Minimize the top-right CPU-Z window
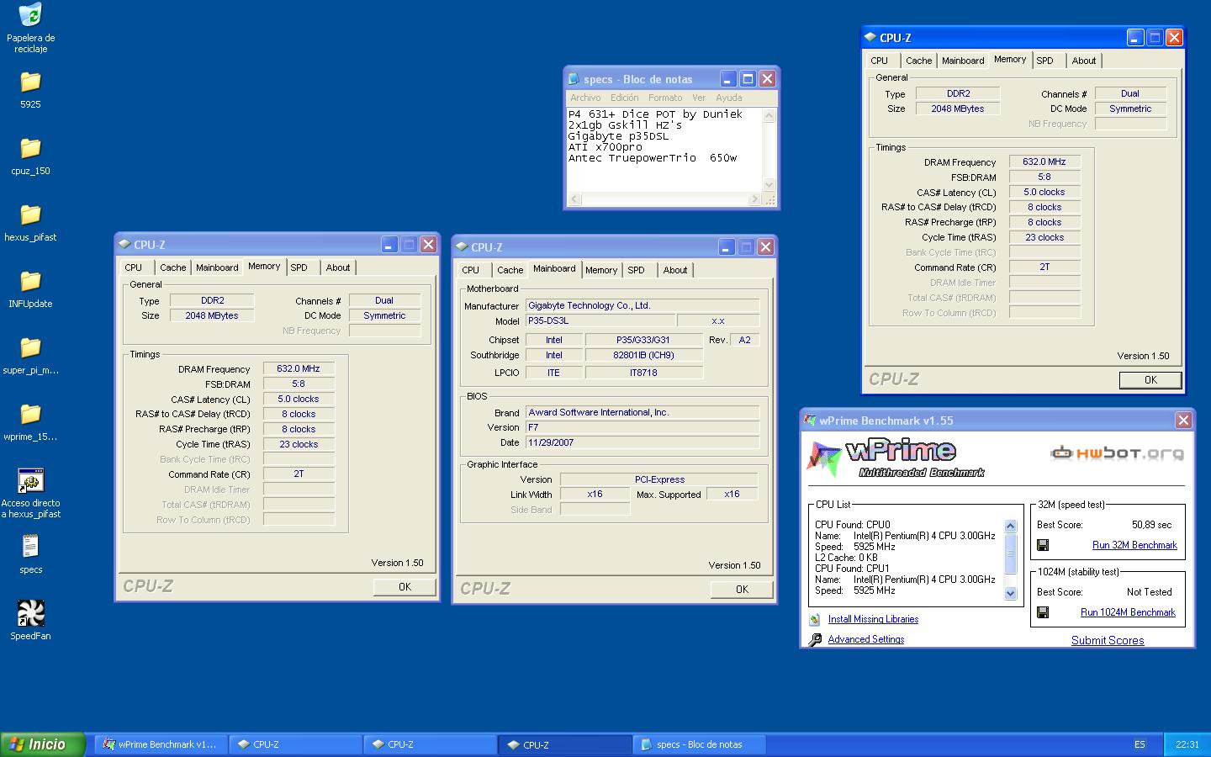1211x757 pixels. pyautogui.click(x=1135, y=38)
